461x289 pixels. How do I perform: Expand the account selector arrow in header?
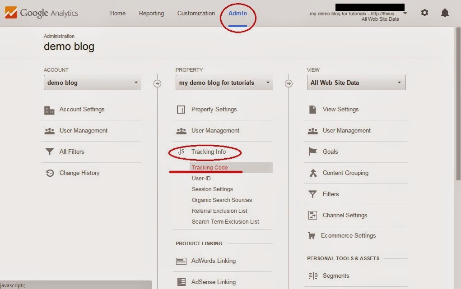pyautogui.click(x=405, y=13)
